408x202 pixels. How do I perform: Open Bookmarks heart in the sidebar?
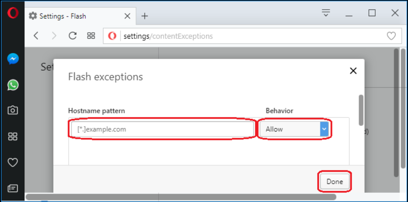pyautogui.click(x=13, y=162)
